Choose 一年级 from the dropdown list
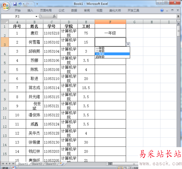This screenshot has width=182, height=169. point(112,48)
